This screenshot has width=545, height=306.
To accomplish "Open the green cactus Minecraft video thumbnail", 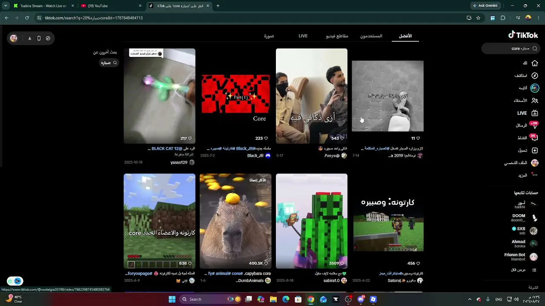I will 312,221.
